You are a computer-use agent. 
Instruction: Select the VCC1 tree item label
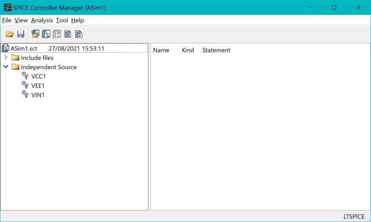coord(38,76)
